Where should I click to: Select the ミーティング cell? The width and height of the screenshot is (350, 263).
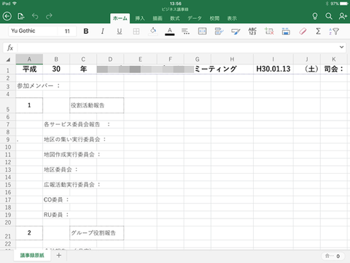[x=216, y=69]
